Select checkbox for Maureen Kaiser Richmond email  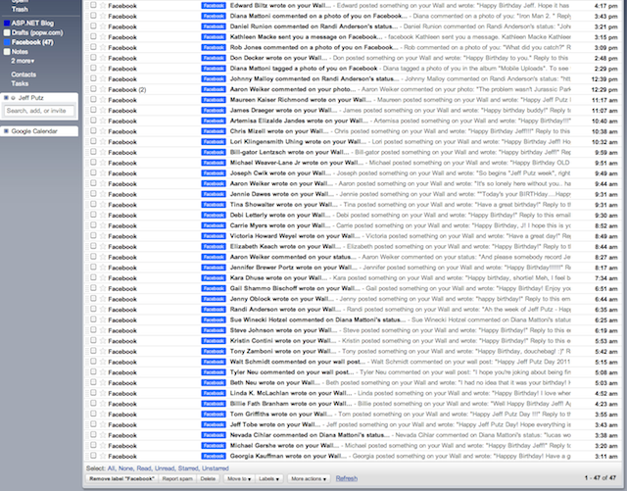point(93,99)
